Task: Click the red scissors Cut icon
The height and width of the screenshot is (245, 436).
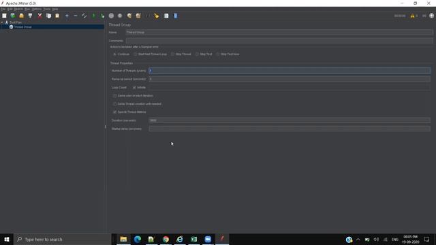Action: (40, 16)
